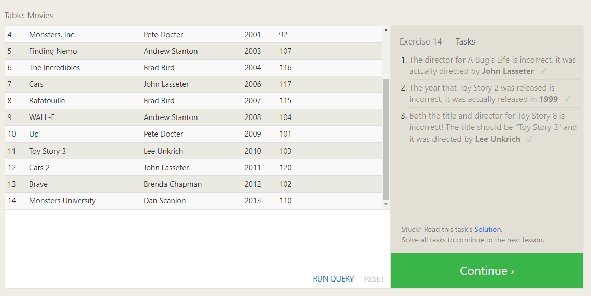This screenshot has height=296, width=591.
Task: Click the RESET button
Action: point(374,279)
